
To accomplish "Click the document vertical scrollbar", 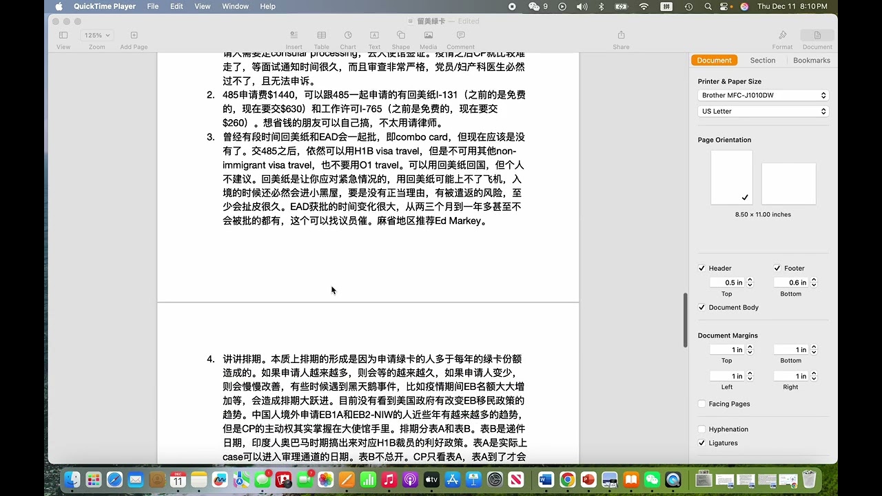I will (685, 320).
